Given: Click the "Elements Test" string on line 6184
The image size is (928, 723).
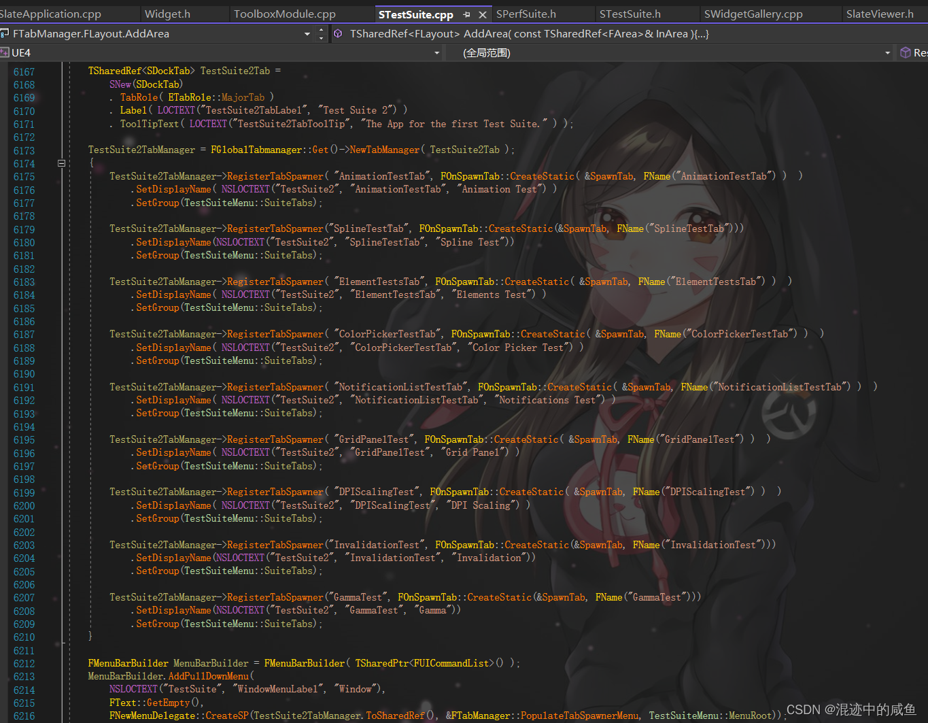Looking at the screenshot, I should pos(492,295).
